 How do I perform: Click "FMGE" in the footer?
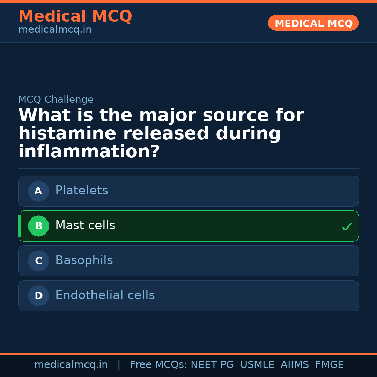(x=329, y=365)
